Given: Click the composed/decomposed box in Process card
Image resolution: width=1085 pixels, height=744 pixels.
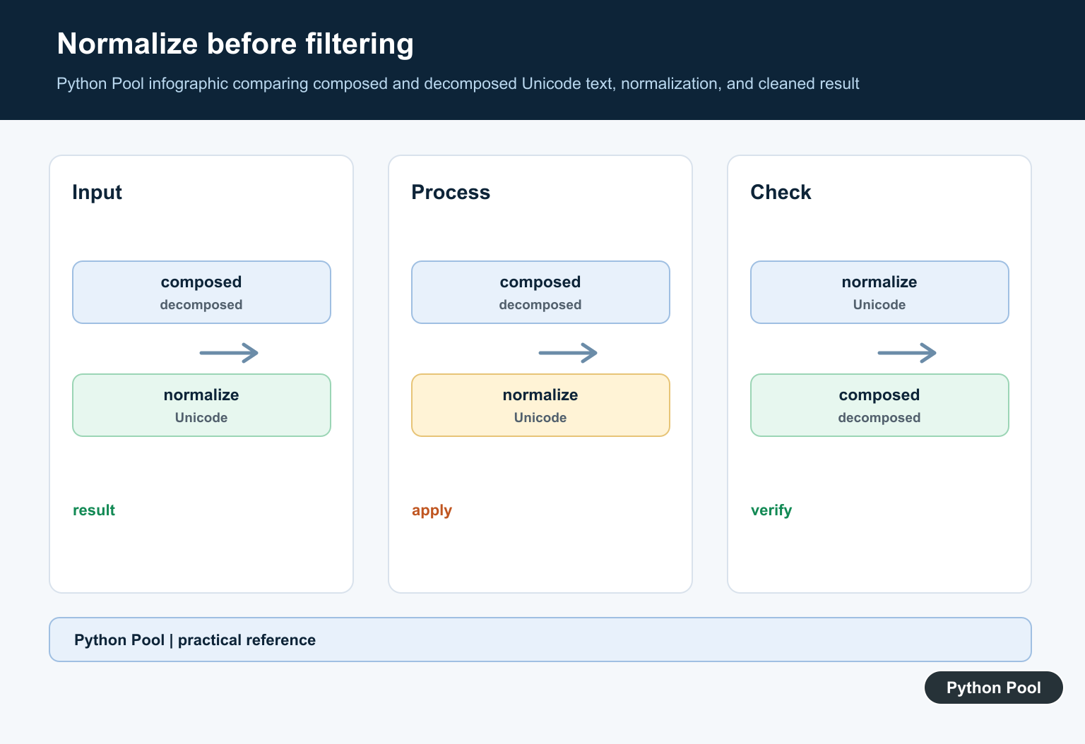Looking at the screenshot, I should tap(540, 292).
